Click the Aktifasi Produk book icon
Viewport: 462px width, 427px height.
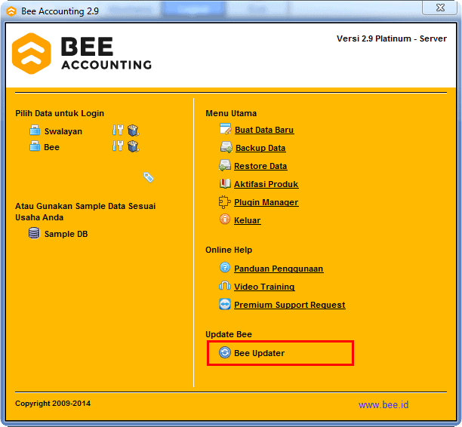[x=225, y=183]
